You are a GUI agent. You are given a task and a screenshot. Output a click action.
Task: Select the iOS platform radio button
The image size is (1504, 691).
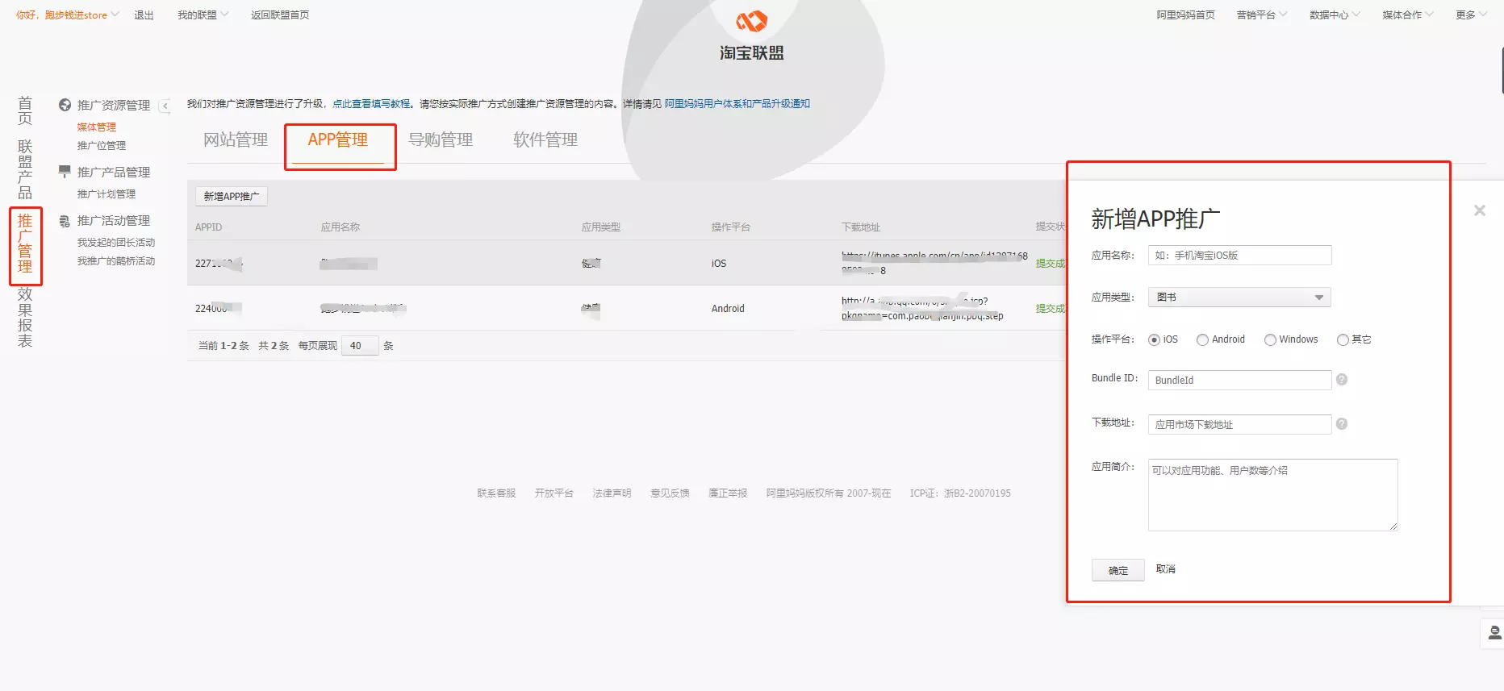pyautogui.click(x=1154, y=340)
